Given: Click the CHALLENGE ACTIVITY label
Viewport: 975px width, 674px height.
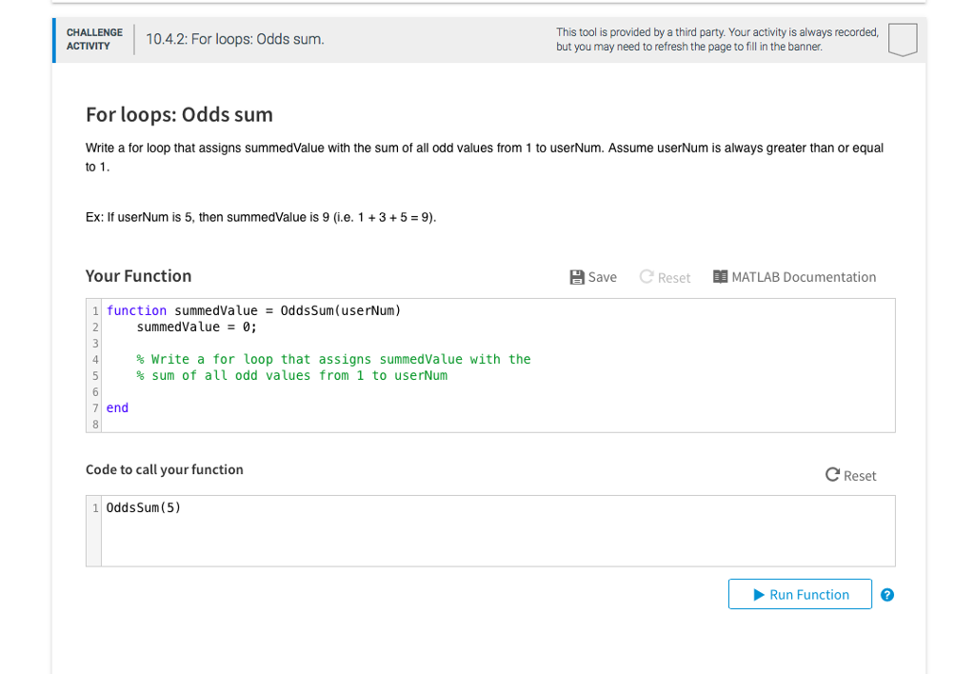Looking at the screenshot, I should pyautogui.click(x=94, y=39).
